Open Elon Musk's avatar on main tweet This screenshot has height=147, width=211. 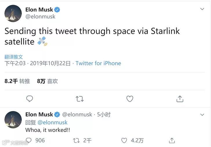click(x=13, y=13)
